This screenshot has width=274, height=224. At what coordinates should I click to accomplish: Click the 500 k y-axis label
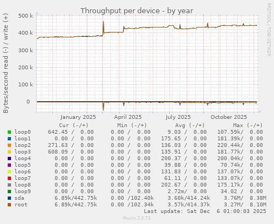click(25, 15)
